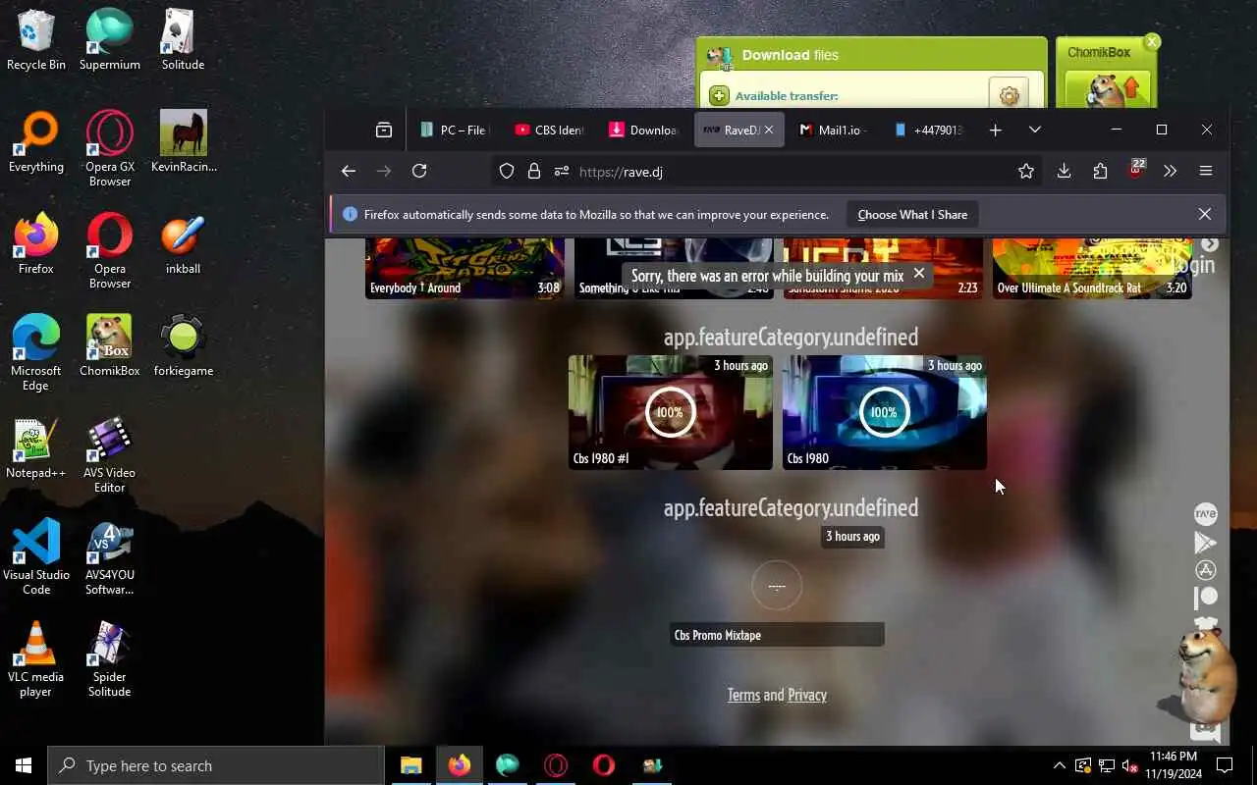Open the Google Play icon in Rave sidebar
The image size is (1257, 785).
pyautogui.click(x=1205, y=542)
